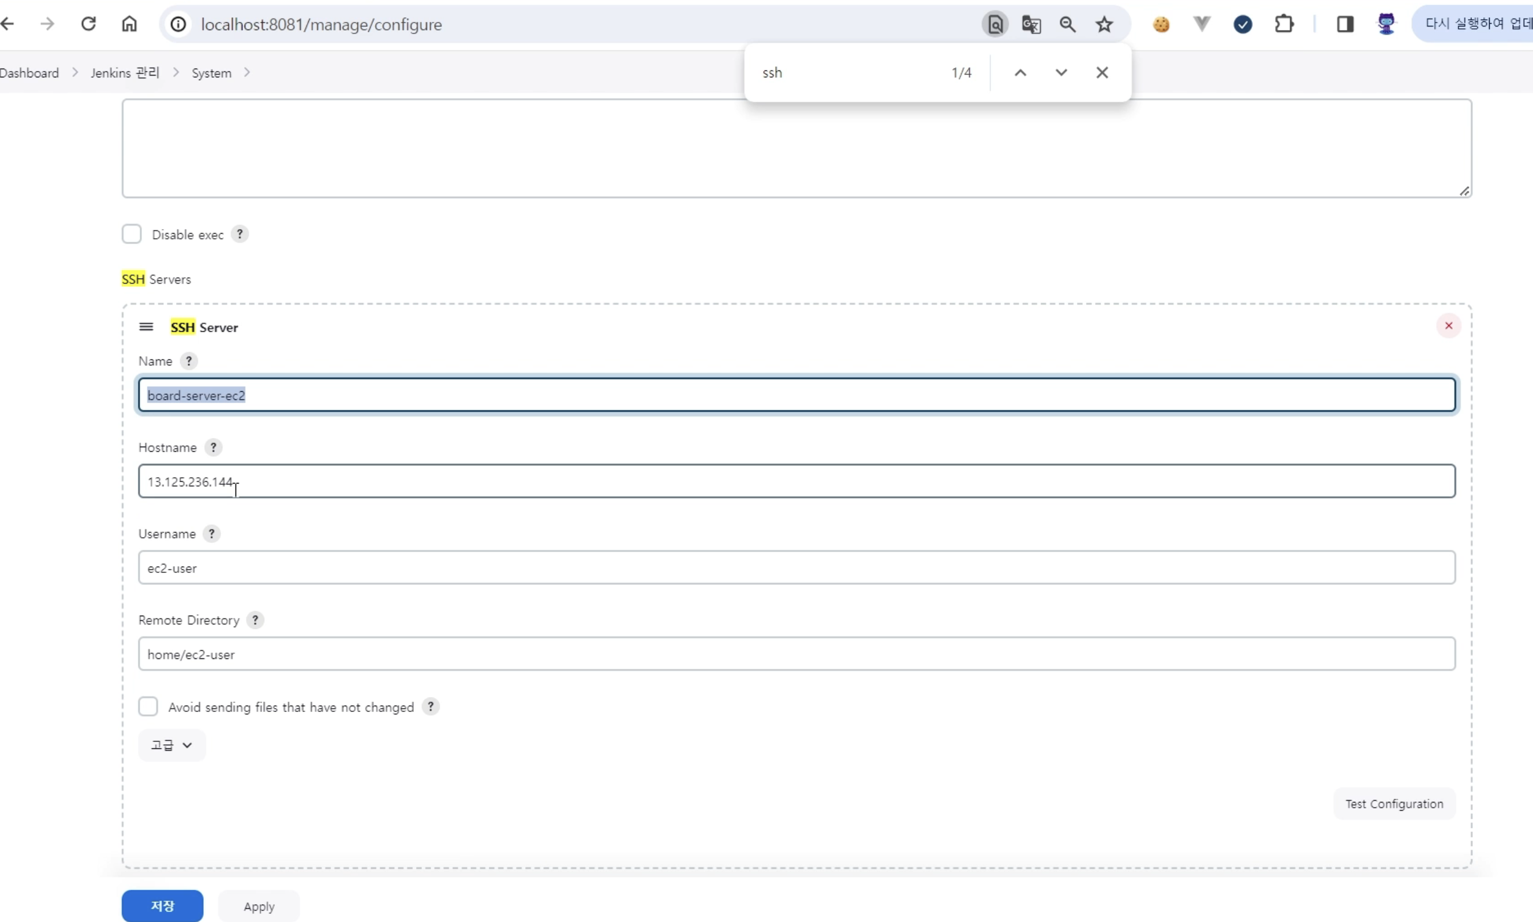Bookmark this page with the star icon
Viewport: 1533px width, 922px height.
coord(1104,24)
